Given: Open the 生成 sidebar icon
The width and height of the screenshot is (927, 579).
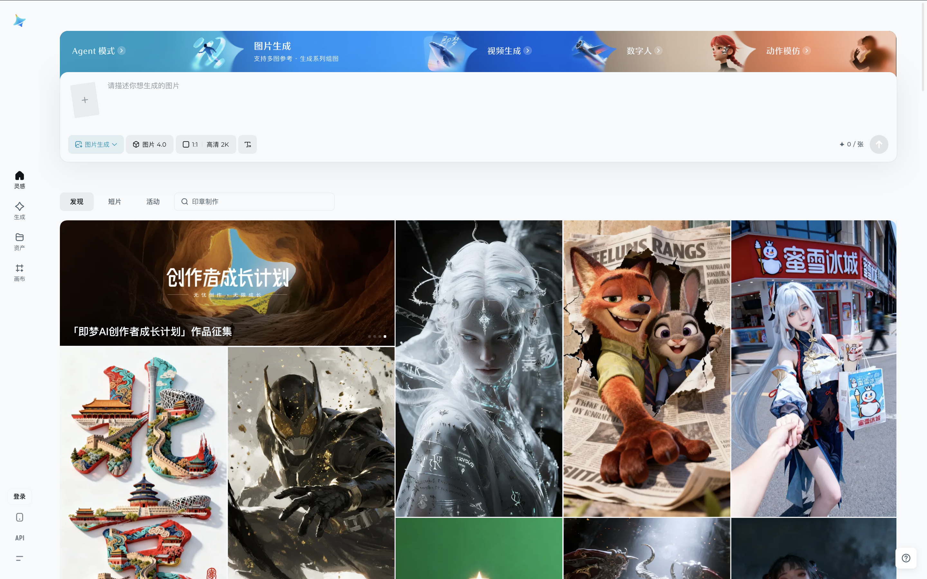Looking at the screenshot, I should pos(20,211).
